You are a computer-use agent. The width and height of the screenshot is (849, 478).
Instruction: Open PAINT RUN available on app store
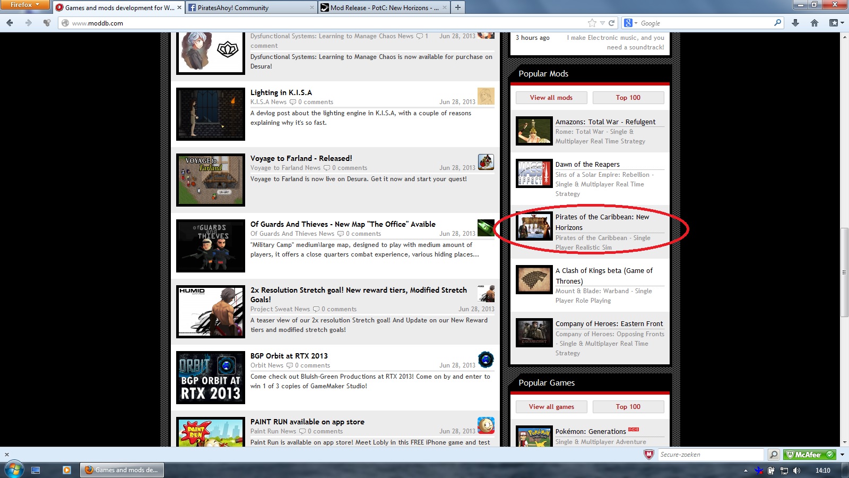pyautogui.click(x=307, y=422)
